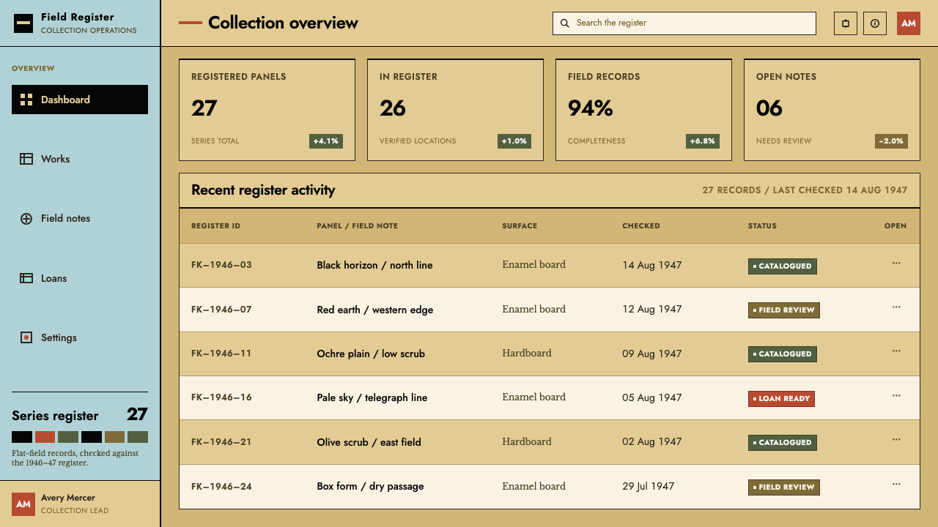Click Catalogued status for Black horizon row
The height and width of the screenshot is (527, 938).
(783, 266)
